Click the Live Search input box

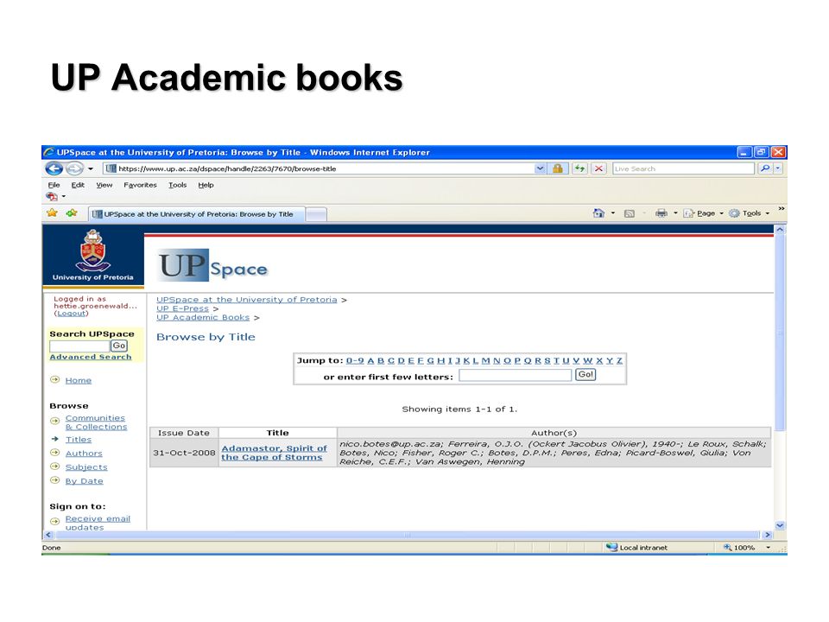pyautogui.click(x=683, y=168)
